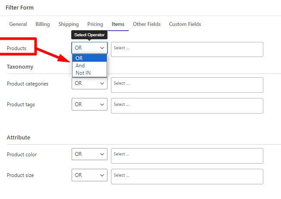Expand the Product tags operator dropdown

click(x=89, y=104)
